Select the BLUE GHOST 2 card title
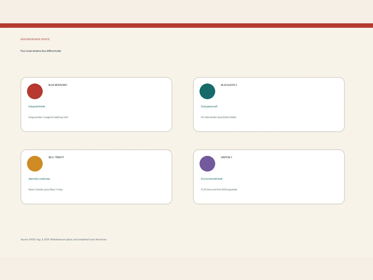The height and width of the screenshot is (280, 373). point(229,85)
